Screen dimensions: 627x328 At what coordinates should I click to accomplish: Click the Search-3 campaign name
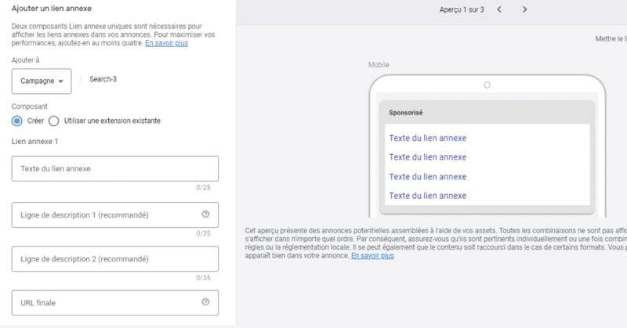(103, 79)
